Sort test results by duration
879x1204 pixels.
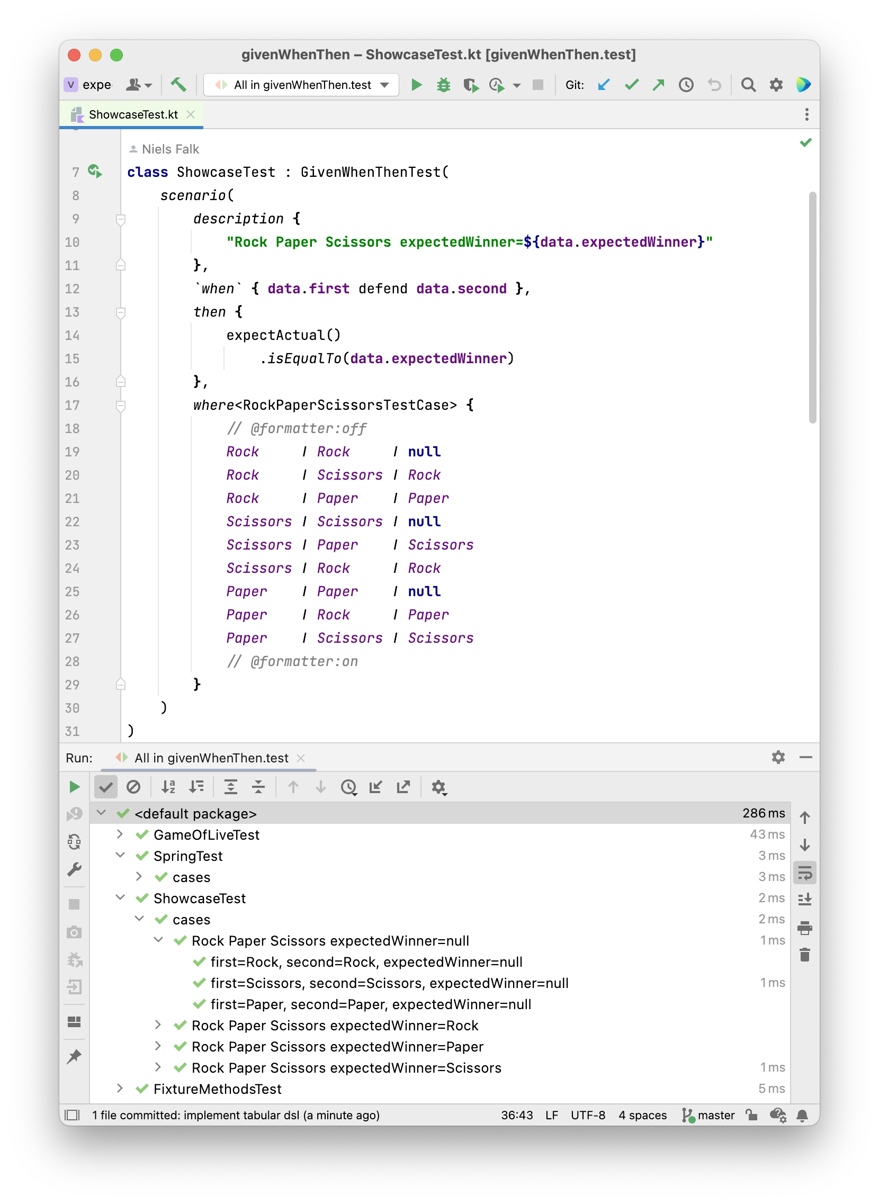[196, 787]
